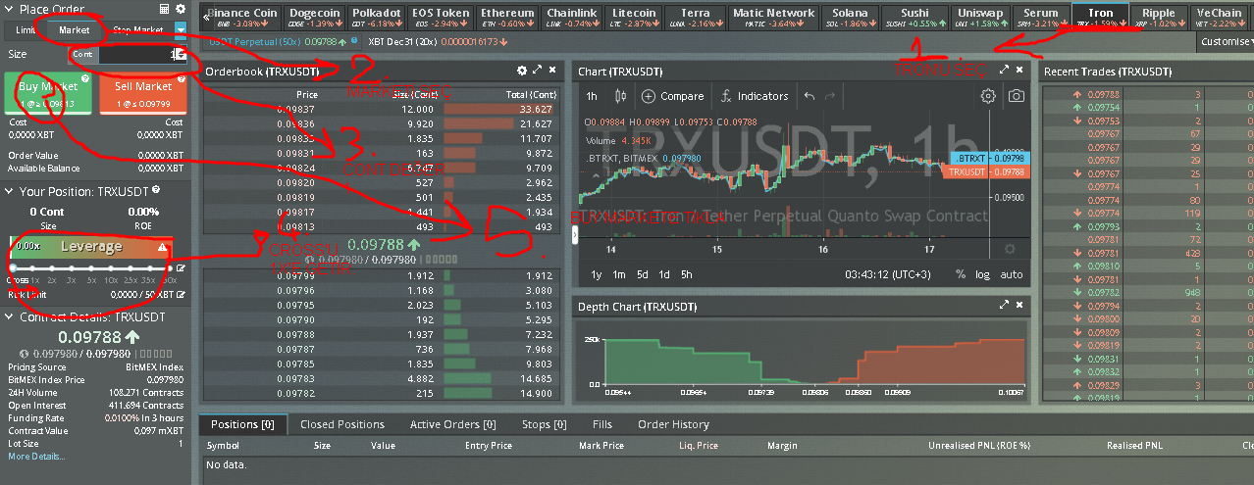The height and width of the screenshot is (485, 1254).
Task: Select XBT Dec31 (20x) contract
Action: 439,42
